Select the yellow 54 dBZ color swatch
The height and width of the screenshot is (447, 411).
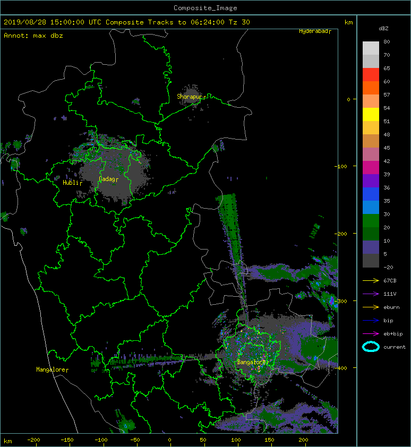coord(371,114)
